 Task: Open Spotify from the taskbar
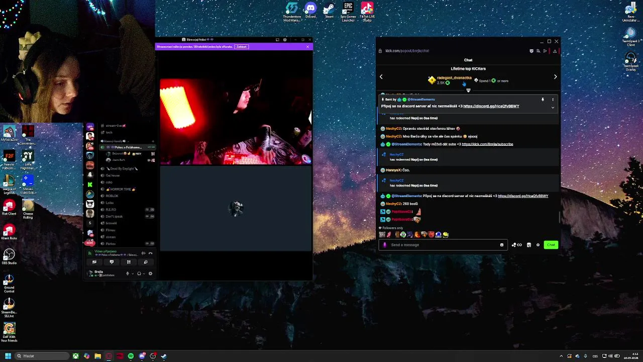pyautogui.click(x=131, y=356)
